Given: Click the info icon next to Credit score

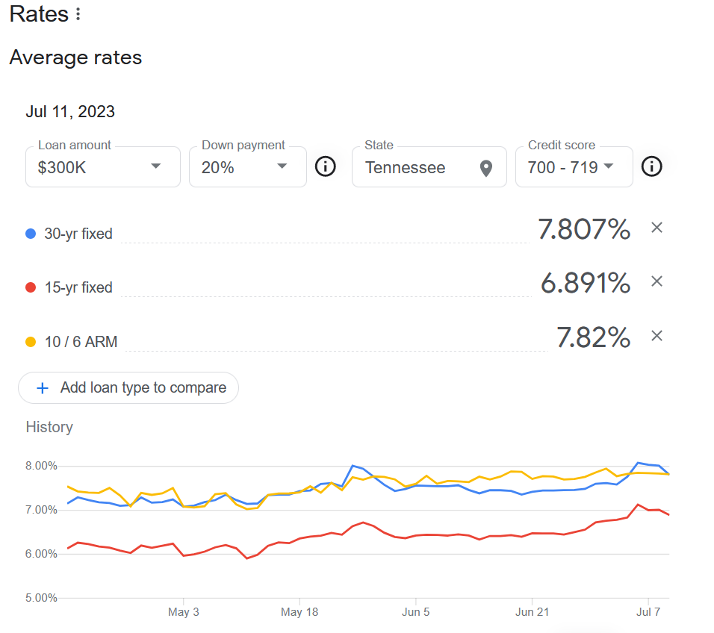Looking at the screenshot, I should [651, 166].
